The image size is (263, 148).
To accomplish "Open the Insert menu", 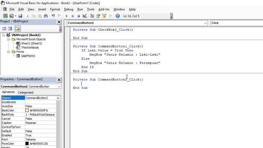I will click(x=42, y=9).
